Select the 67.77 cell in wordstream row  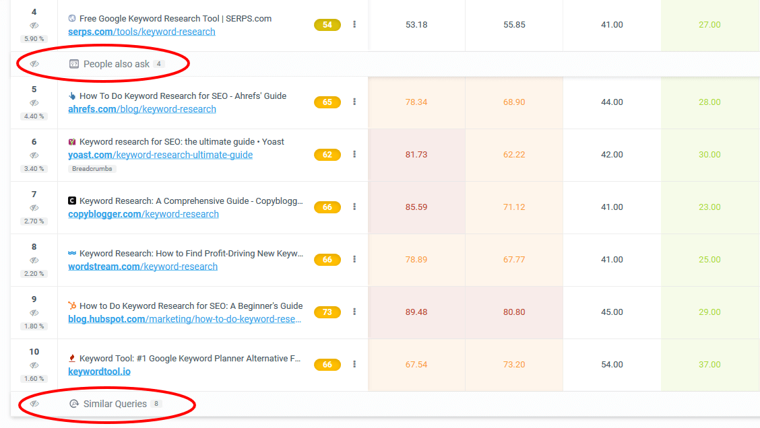pos(514,260)
